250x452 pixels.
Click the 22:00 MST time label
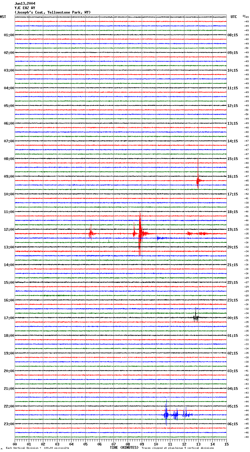[9, 406]
